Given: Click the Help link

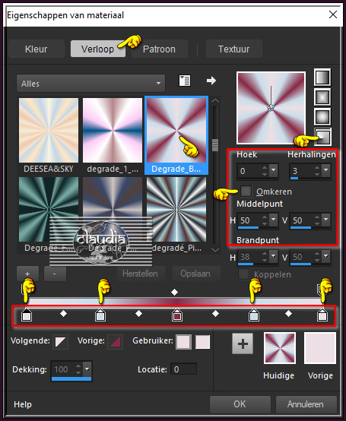Looking at the screenshot, I should [23, 404].
